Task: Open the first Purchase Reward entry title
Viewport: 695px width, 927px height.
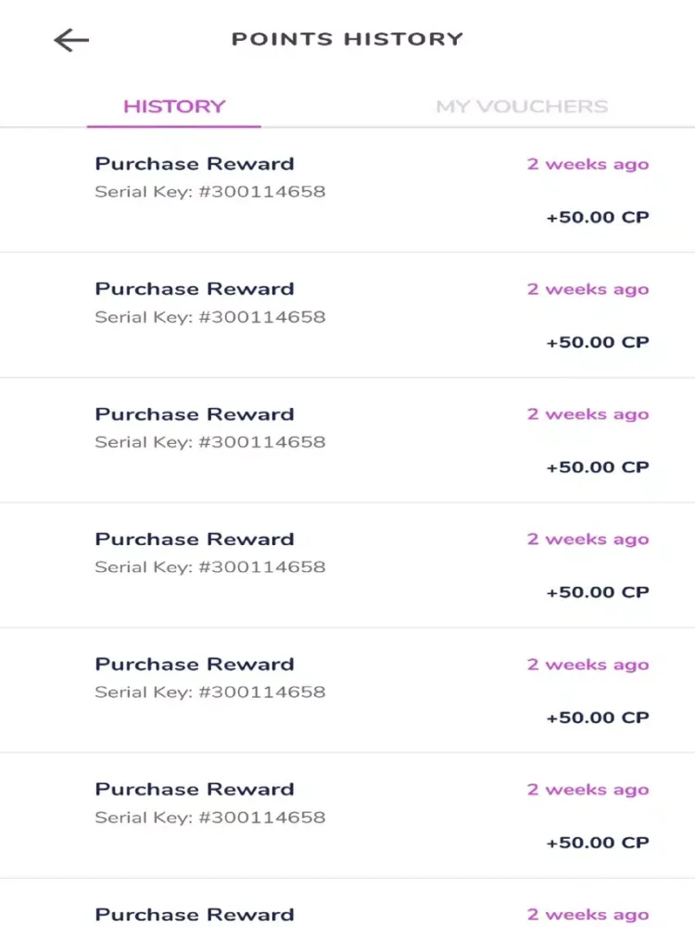Action: pos(195,164)
